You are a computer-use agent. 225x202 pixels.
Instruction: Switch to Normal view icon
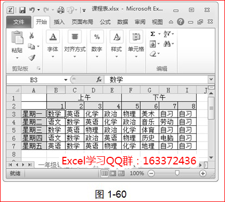(x=104, y=174)
